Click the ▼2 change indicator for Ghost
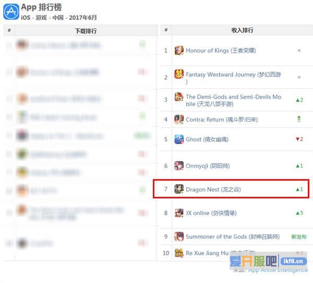 pos(299,139)
